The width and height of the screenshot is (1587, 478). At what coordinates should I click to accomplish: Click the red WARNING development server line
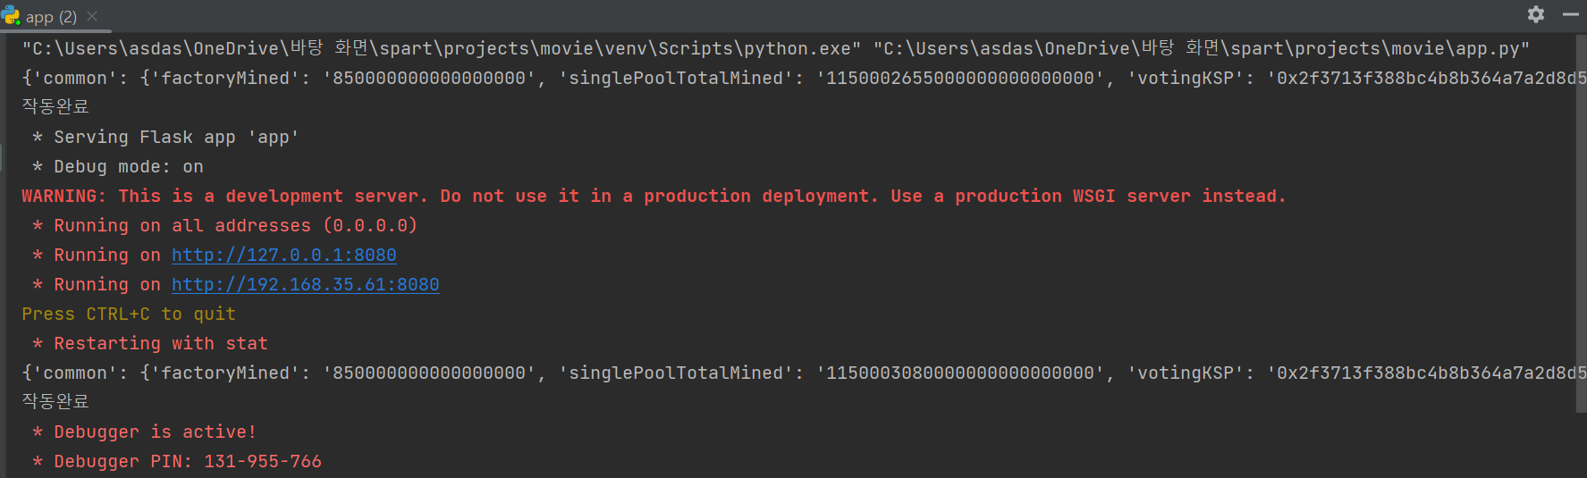tap(654, 196)
